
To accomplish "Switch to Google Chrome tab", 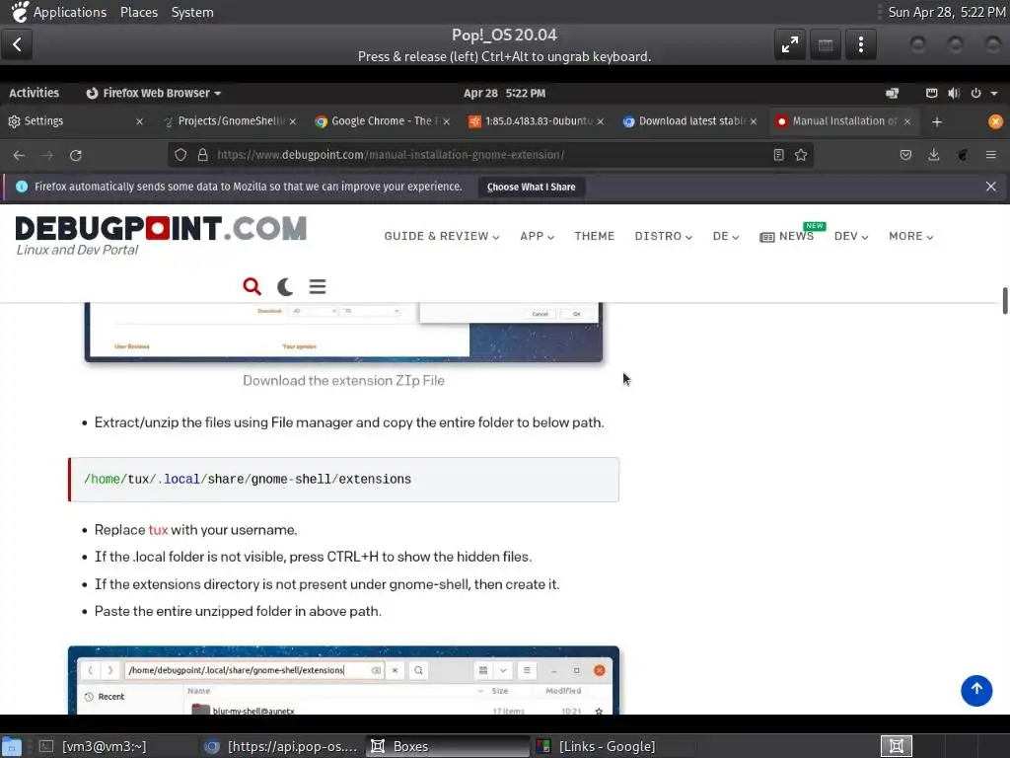I will pos(382,121).
